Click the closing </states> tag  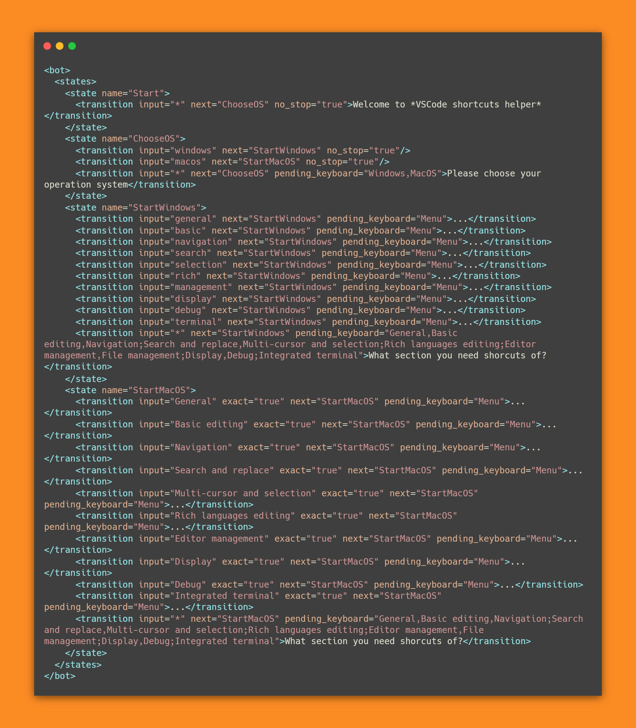pos(78,664)
